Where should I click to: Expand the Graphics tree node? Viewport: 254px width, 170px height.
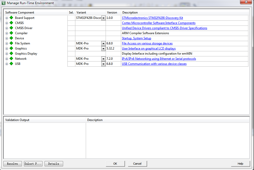(7, 48)
